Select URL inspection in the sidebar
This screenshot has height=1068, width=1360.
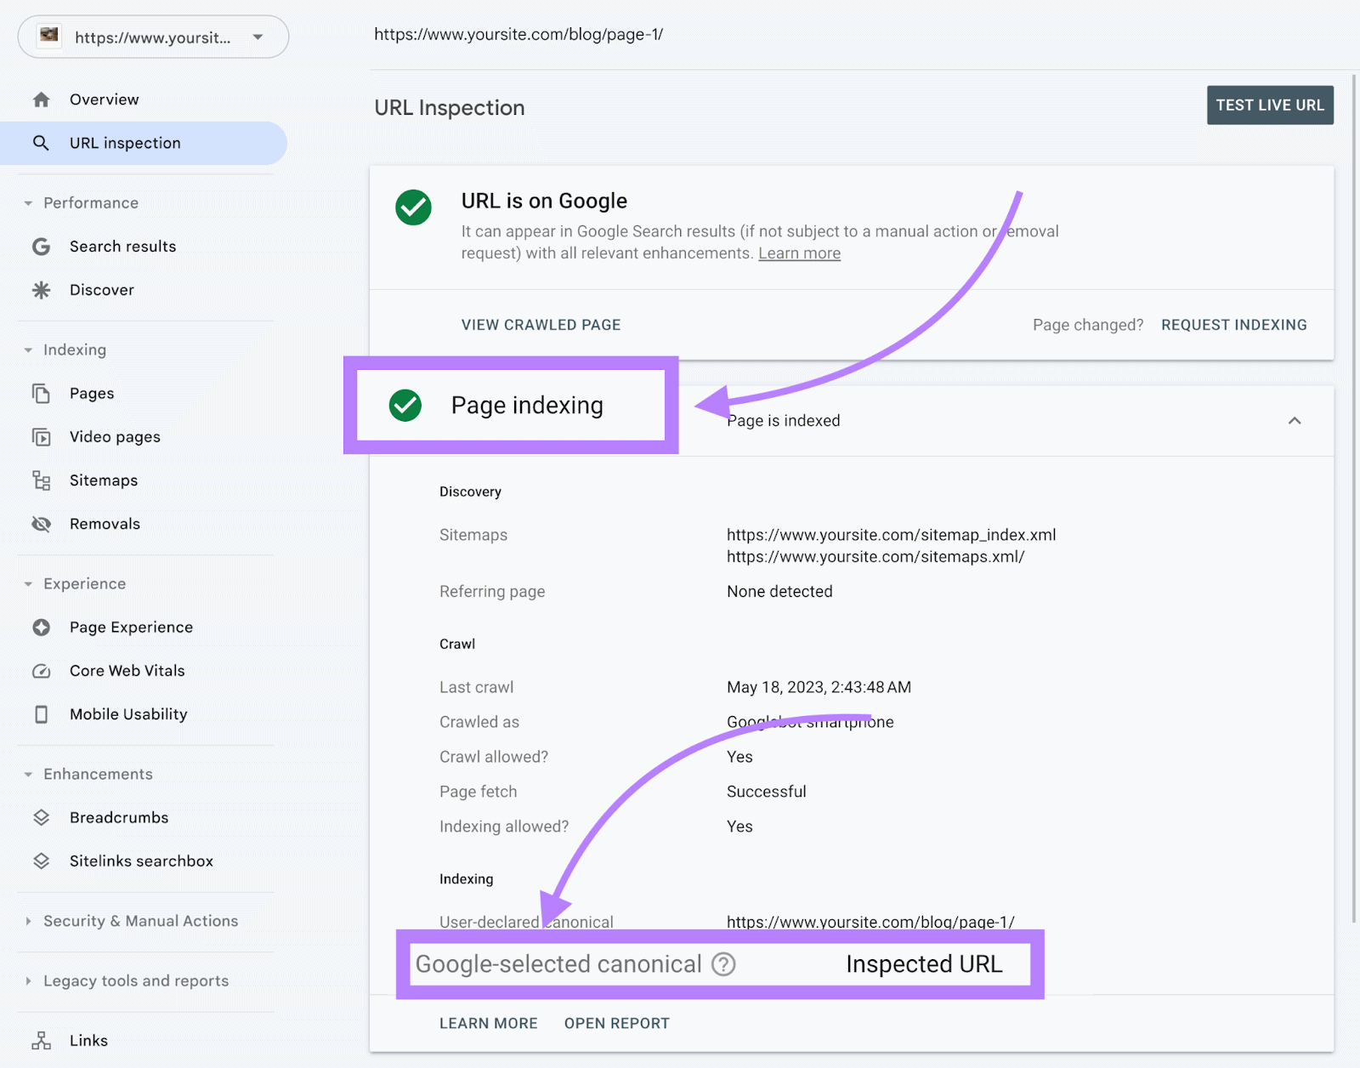coord(144,143)
